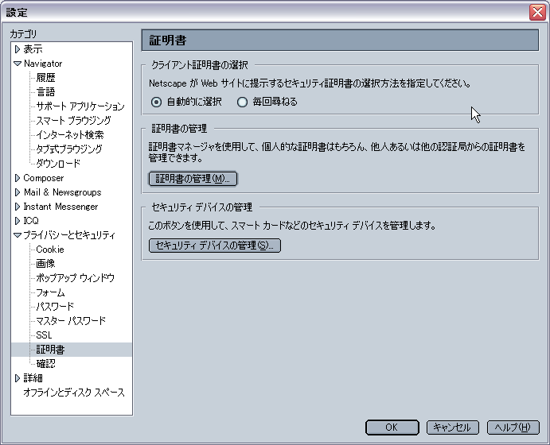Open サポート アプリケーション settings
Viewport: 550px width, 445px height.
click(x=80, y=106)
